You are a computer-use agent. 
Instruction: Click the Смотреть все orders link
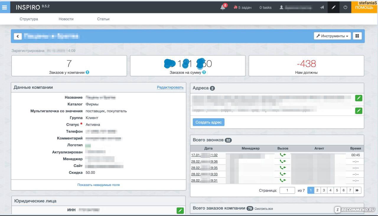point(264,208)
